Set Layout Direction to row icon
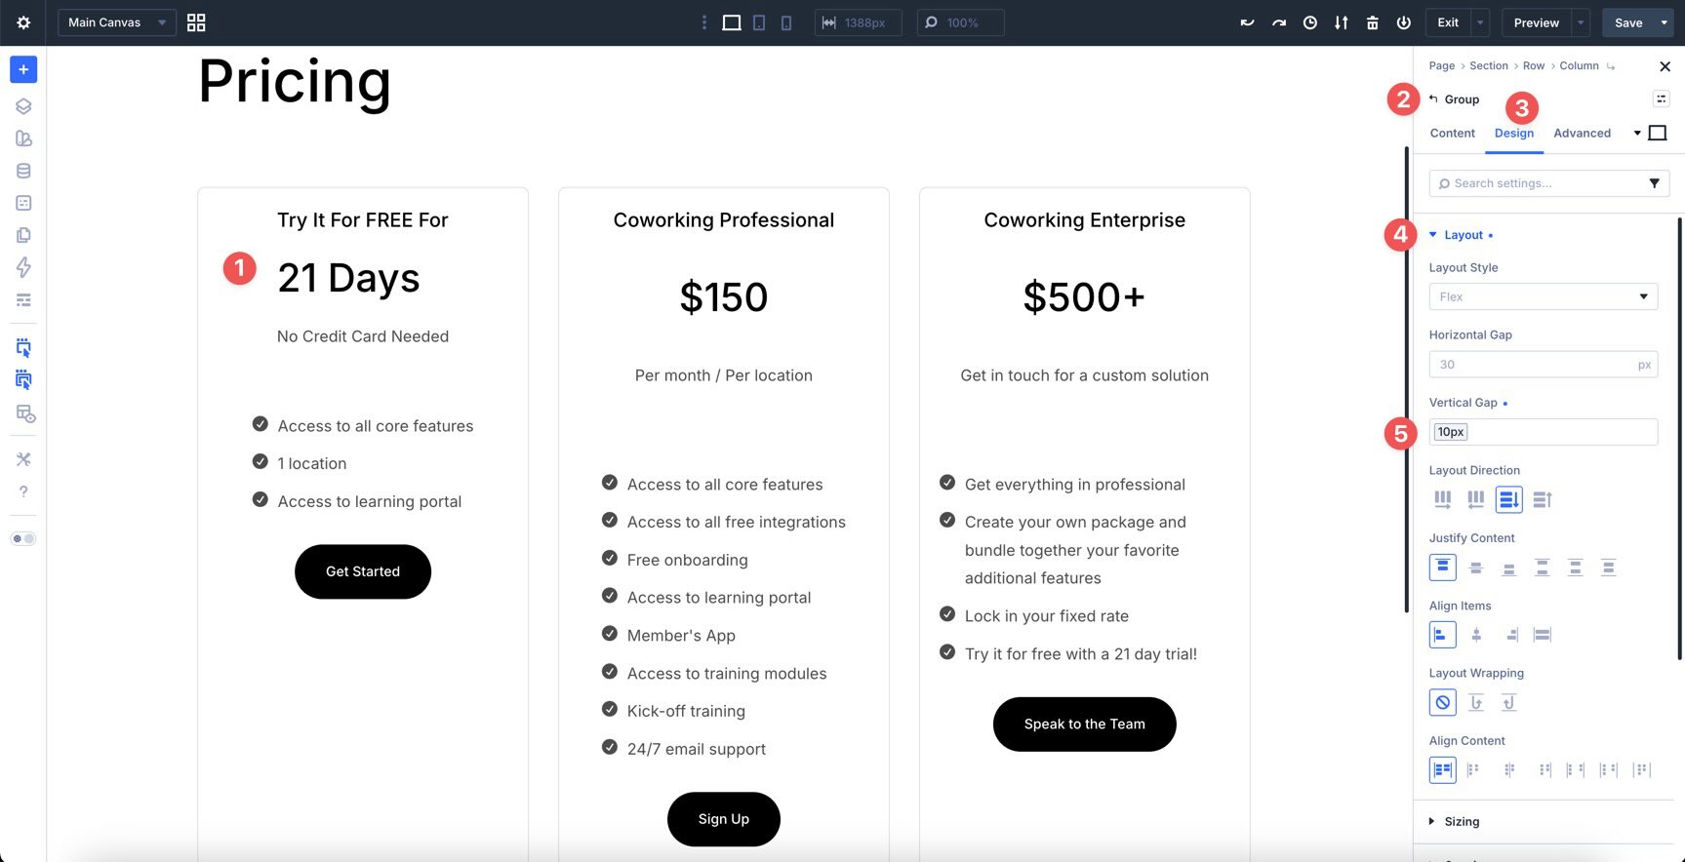Viewport: 1685px width, 862px height. coord(1443,499)
